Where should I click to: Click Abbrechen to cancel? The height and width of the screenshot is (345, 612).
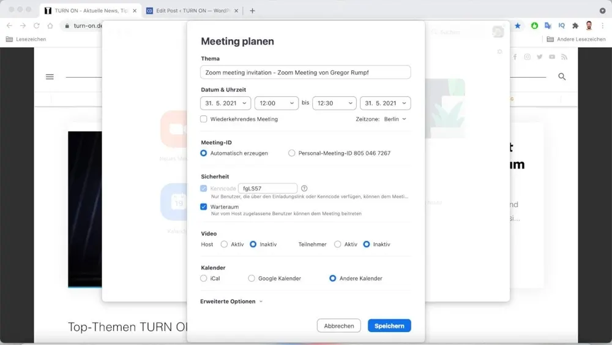339,326
